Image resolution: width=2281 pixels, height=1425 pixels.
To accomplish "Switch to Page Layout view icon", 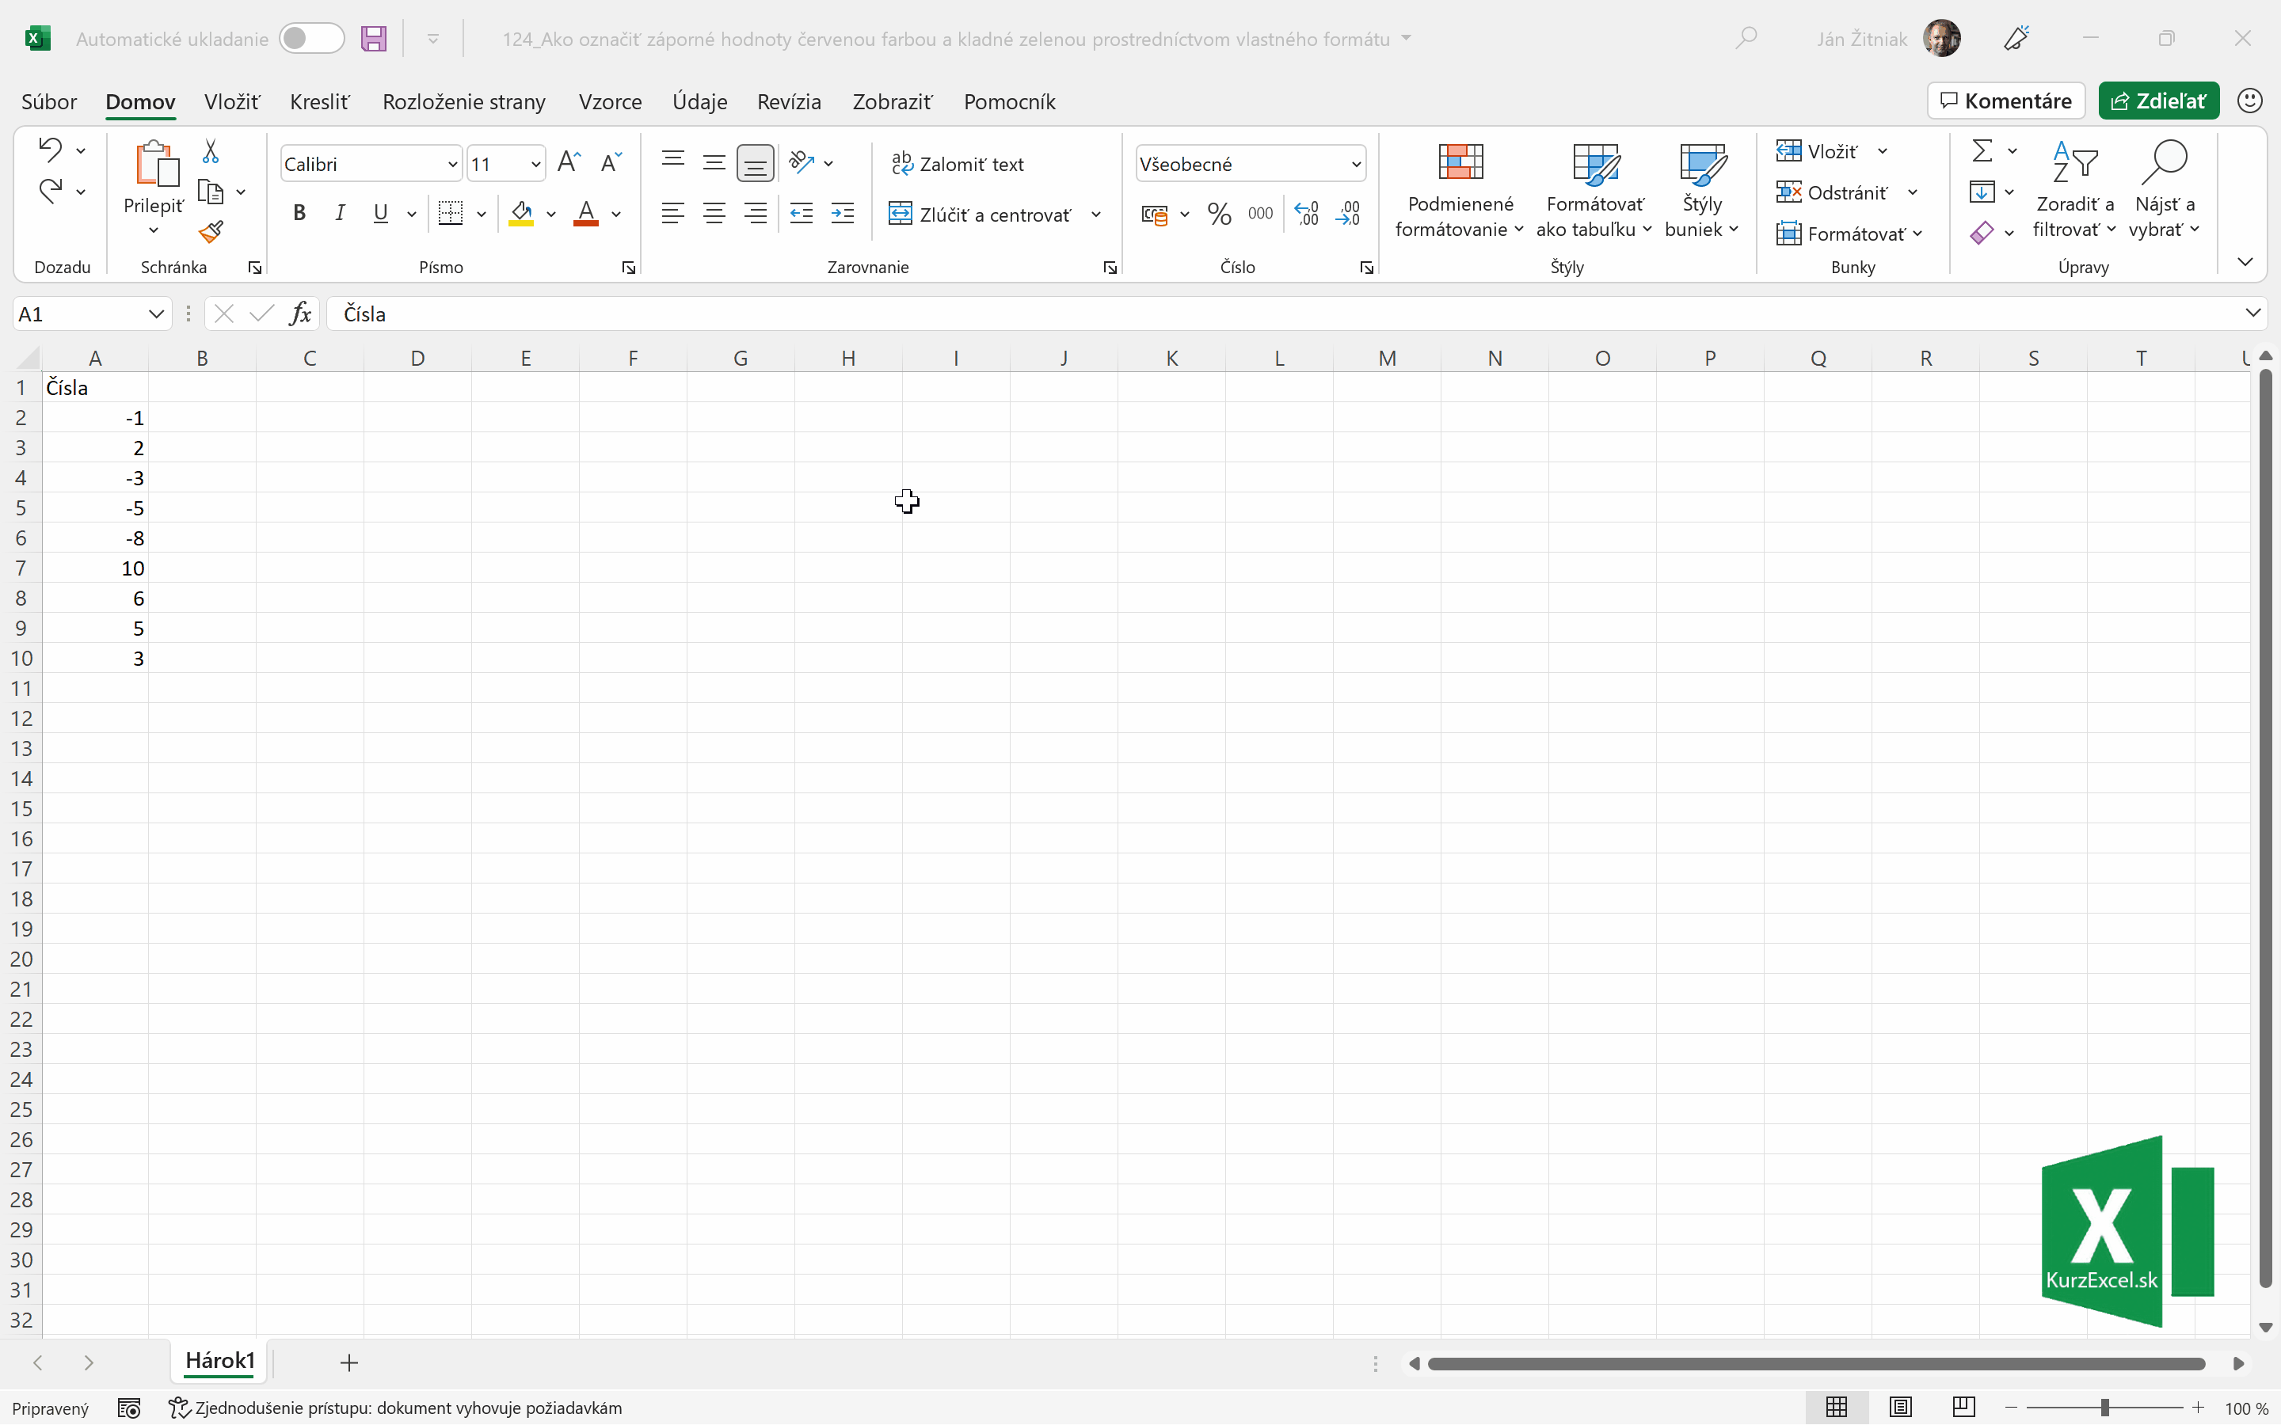I will (x=1900, y=1408).
